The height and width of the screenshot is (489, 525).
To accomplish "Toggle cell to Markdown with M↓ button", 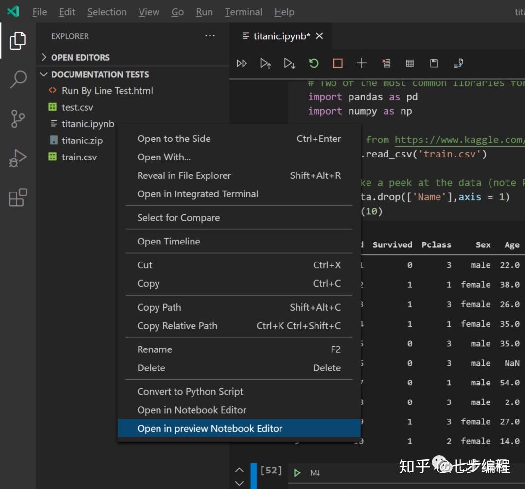I will 315,472.
